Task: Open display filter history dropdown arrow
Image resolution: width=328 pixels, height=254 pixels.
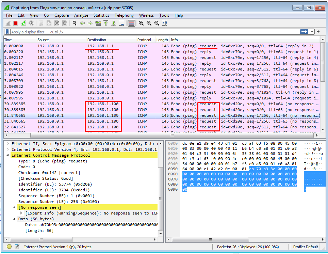Action: [312, 32]
